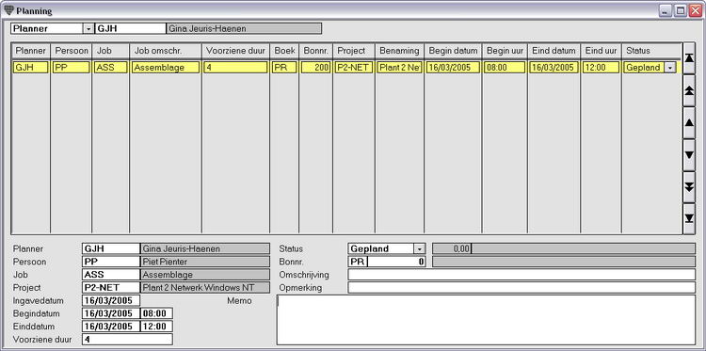This screenshot has height=351, width=706.
Task: Jump to first record navigation button
Action: pyautogui.click(x=688, y=58)
